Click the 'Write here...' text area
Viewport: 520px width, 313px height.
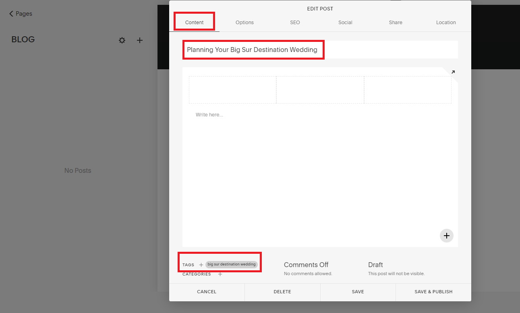pyautogui.click(x=209, y=114)
